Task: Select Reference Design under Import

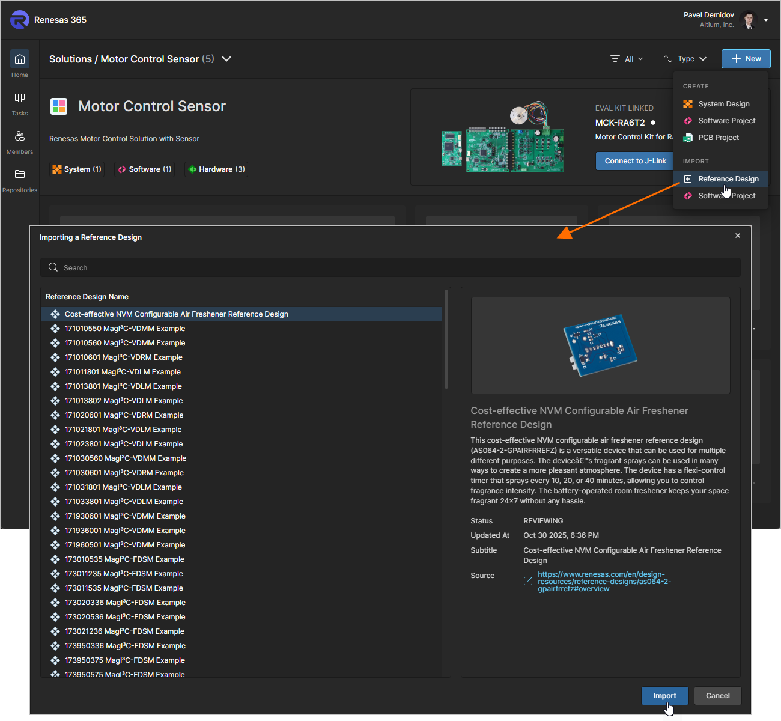Action: 728,179
